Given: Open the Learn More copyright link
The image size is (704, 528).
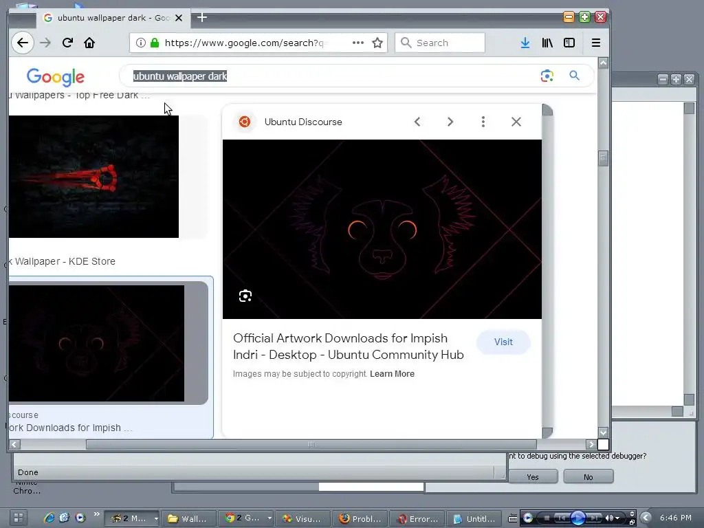Looking at the screenshot, I should pyautogui.click(x=392, y=374).
